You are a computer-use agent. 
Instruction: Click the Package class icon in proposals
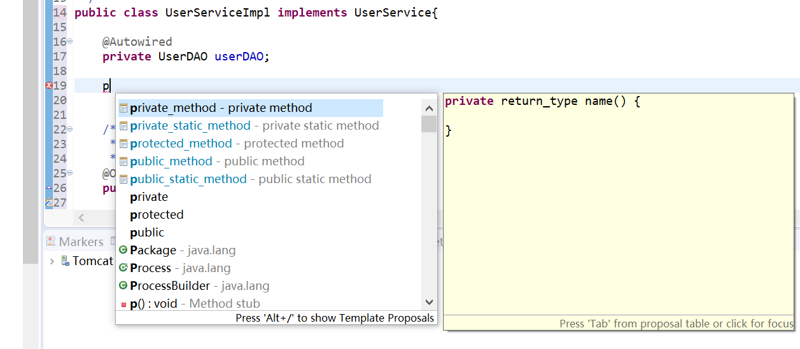click(x=123, y=250)
